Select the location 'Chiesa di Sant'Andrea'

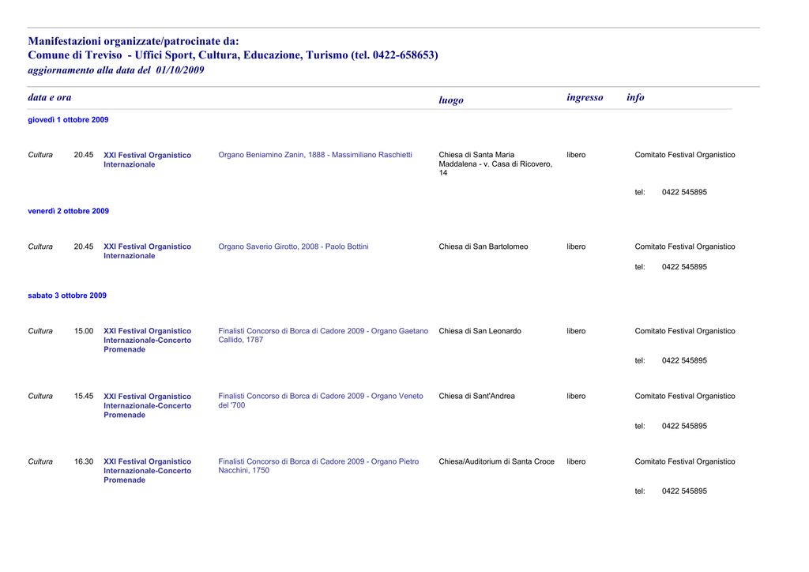(476, 396)
